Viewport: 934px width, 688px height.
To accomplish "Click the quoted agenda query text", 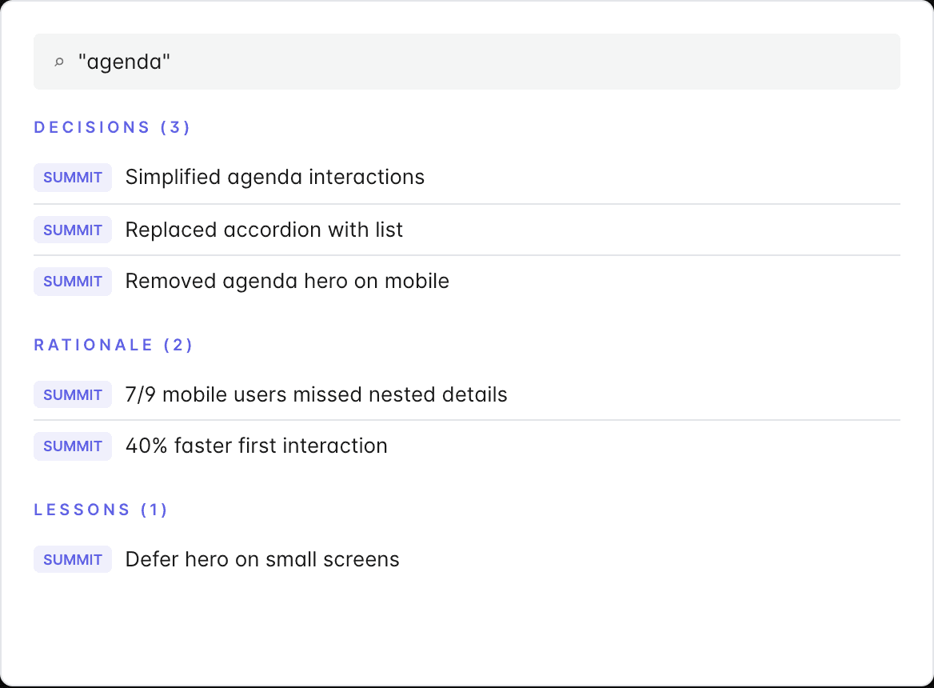I will tap(124, 62).
